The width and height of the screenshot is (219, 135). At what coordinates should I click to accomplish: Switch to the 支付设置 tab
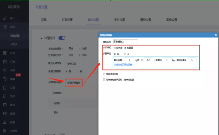pos(119,20)
